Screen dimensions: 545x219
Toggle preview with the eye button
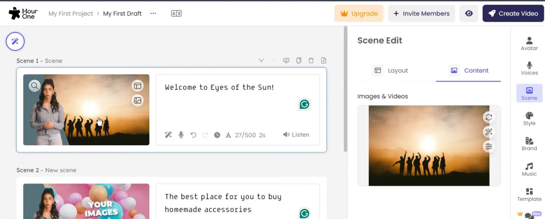pos(469,14)
